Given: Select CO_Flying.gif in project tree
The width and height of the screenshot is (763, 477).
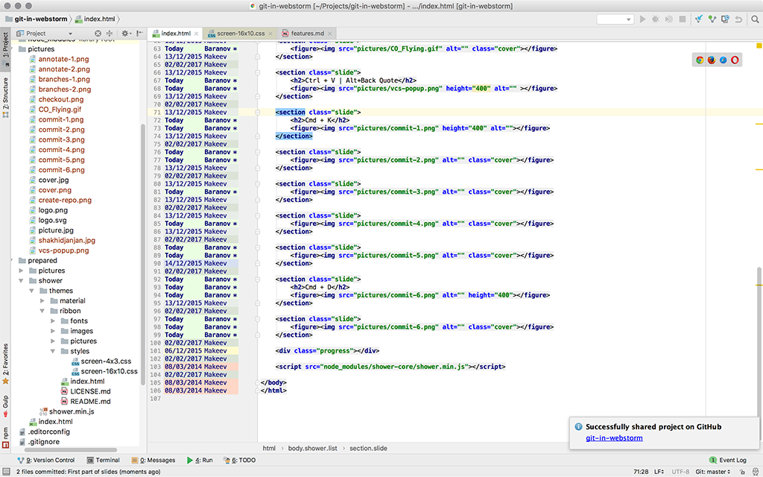Looking at the screenshot, I should 60,109.
